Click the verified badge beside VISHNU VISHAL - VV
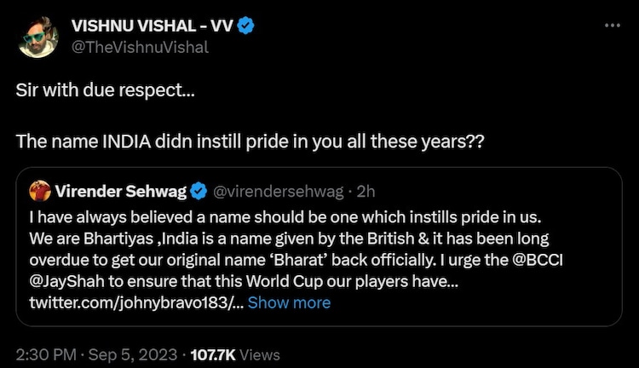This screenshot has height=368, width=639. [245, 27]
